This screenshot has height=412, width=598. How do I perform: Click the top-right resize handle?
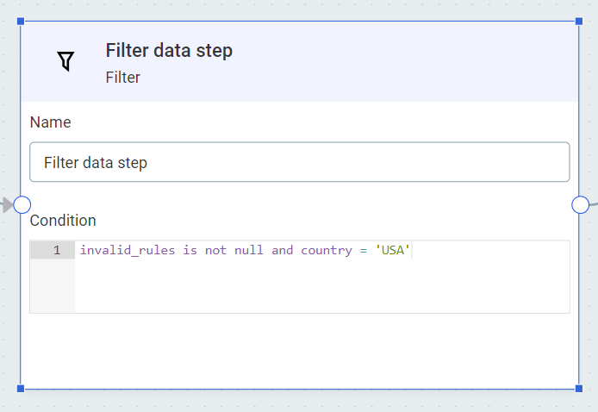coord(578,21)
